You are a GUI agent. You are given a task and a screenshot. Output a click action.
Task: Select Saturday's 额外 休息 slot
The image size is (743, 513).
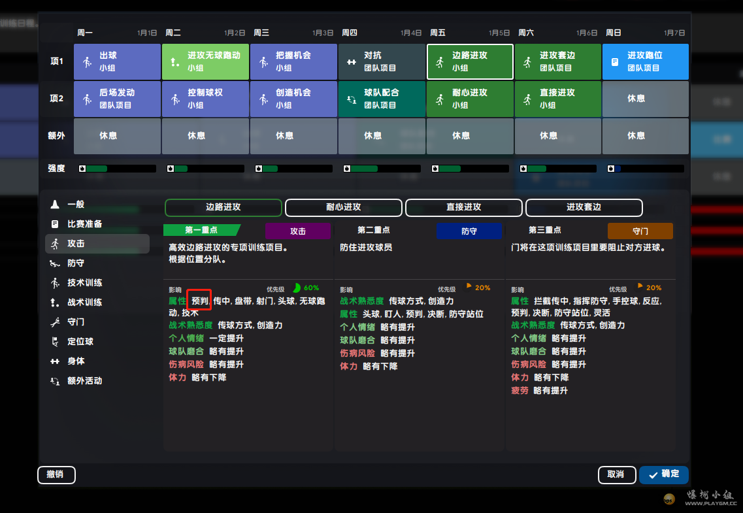tap(557, 136)
